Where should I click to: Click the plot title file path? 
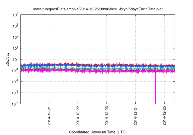pyautogui.click(x=98, y=9)
